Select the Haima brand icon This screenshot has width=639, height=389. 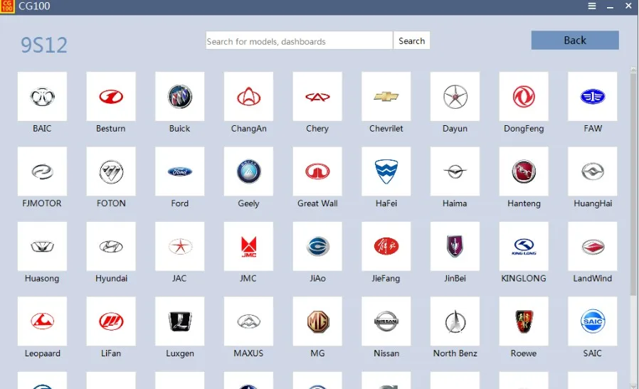(455, 171)
